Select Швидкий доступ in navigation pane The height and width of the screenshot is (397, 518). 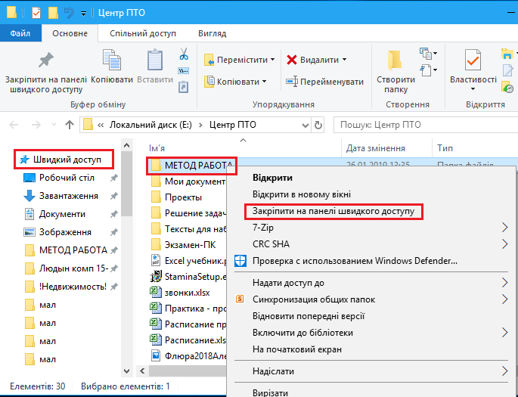coord(64,160)
